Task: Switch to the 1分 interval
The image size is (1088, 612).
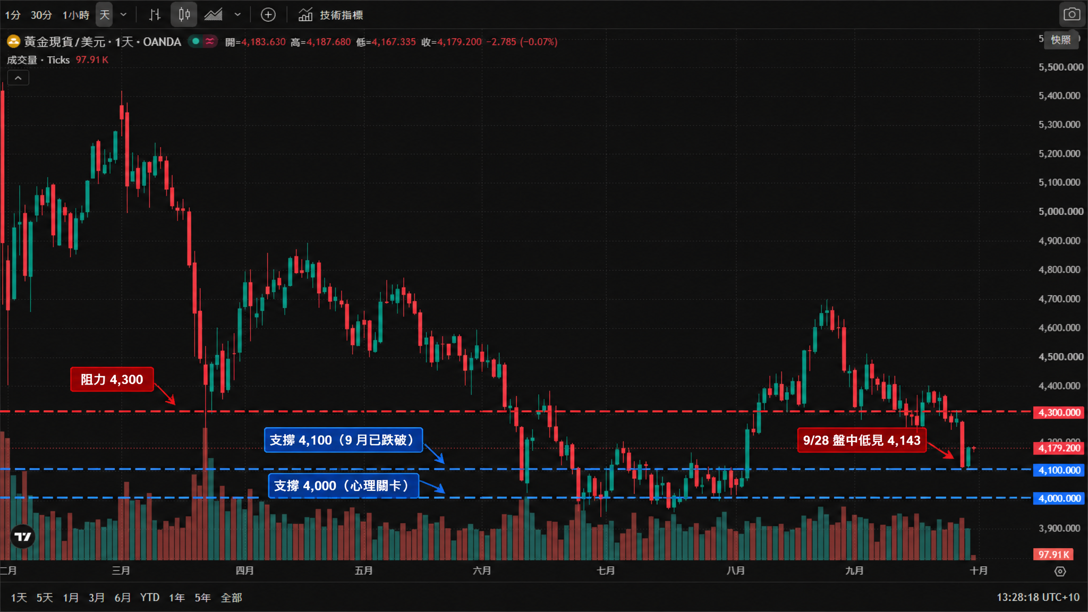Action: click(13, 15)
